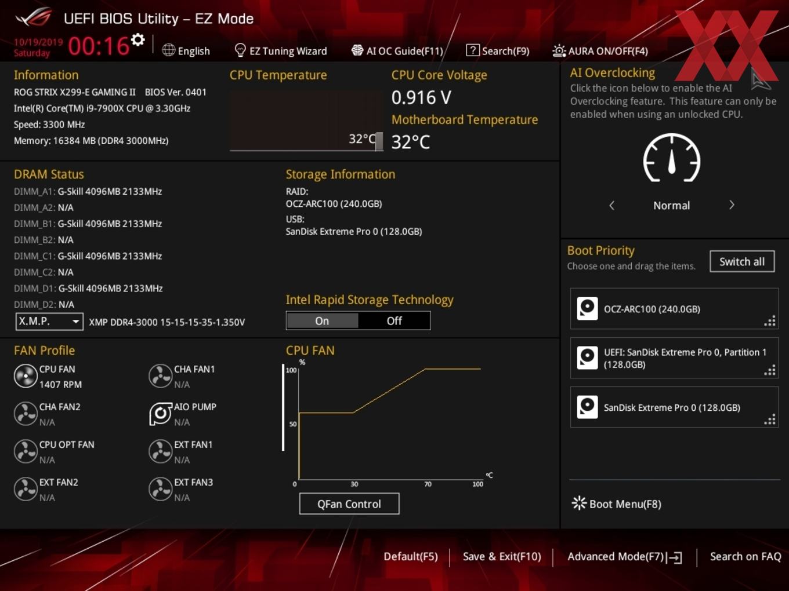The width and height of the screenshot is (789, 591).
Task: Click the SanDisk Extreme Pro 0 disk icon
Action: [587, 407]
